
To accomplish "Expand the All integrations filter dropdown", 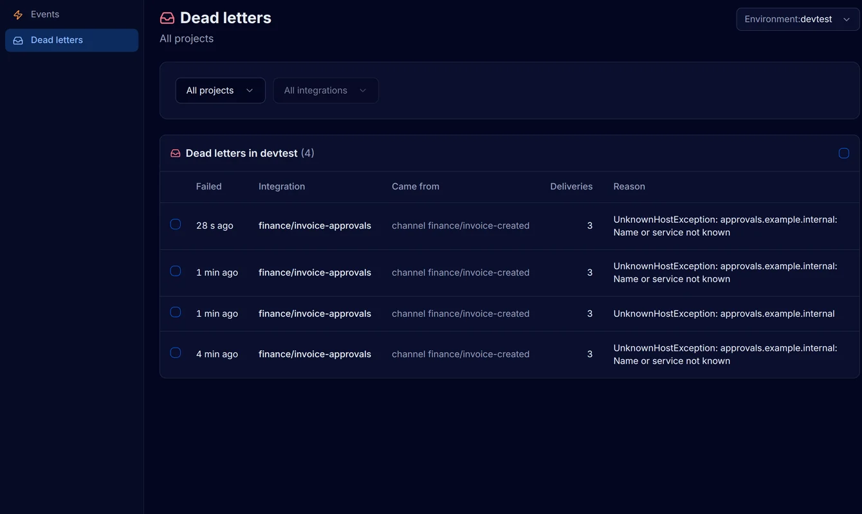I will 326,91.
